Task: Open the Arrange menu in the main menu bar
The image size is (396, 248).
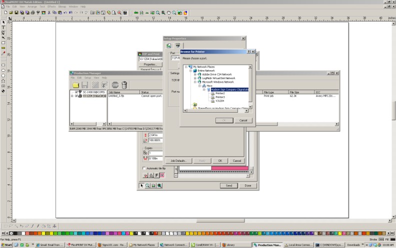Action: (x=32, y=7)
